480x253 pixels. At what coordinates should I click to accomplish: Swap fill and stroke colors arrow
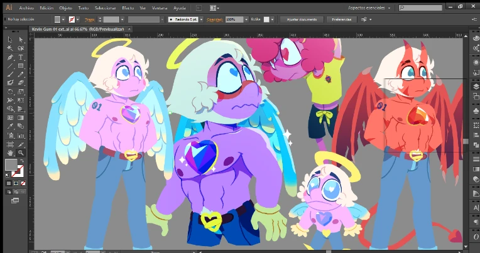tap(22, 161)
